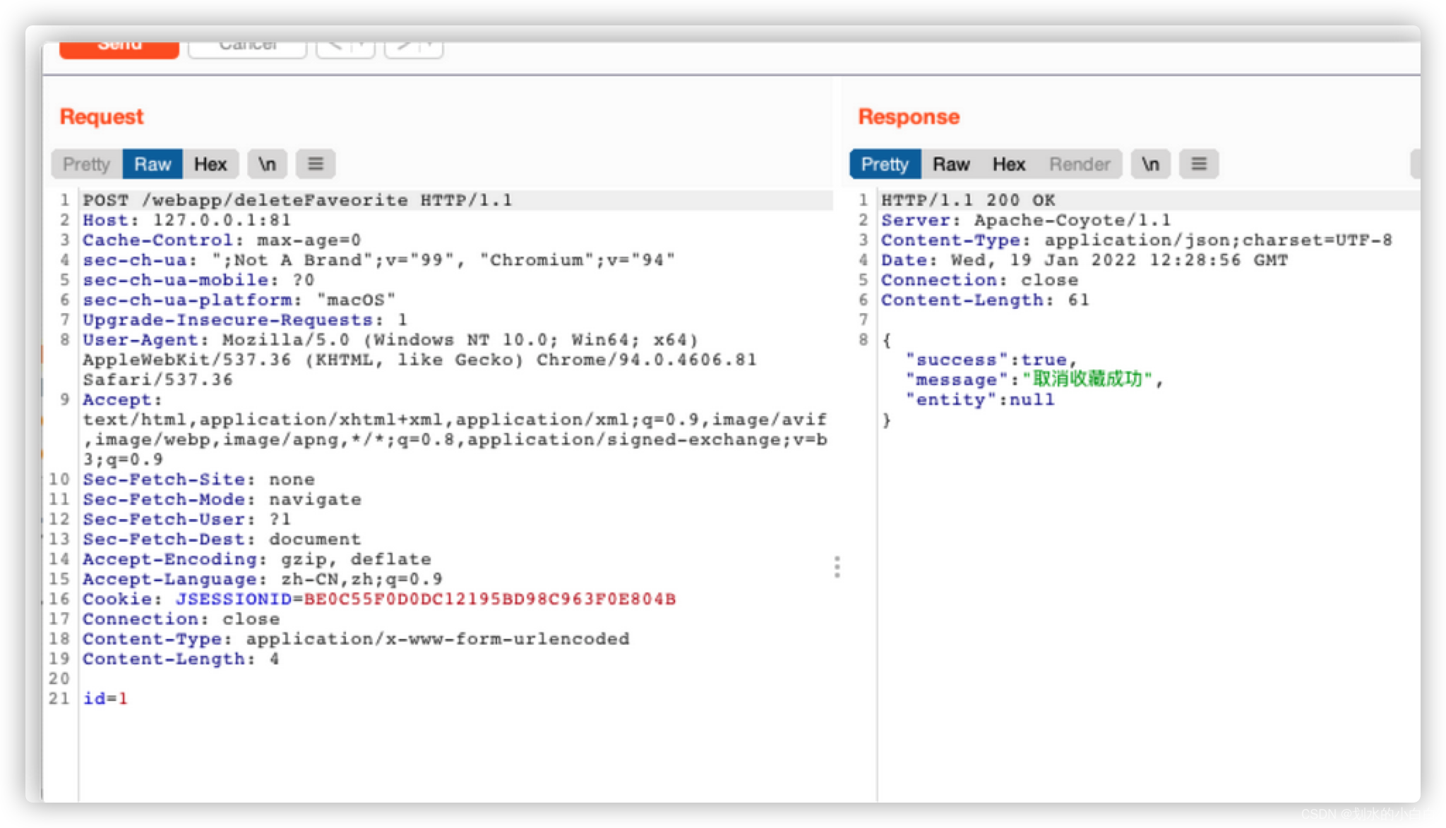Click the Accept-Language header line

point(263,579)
